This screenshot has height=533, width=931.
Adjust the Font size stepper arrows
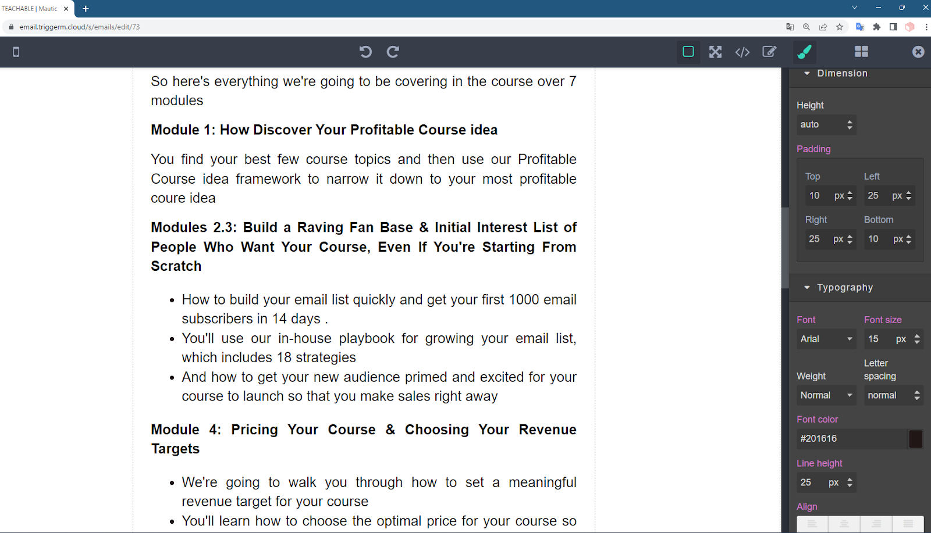point(917,339)
